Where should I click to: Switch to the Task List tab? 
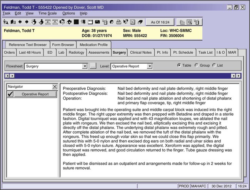205,52
